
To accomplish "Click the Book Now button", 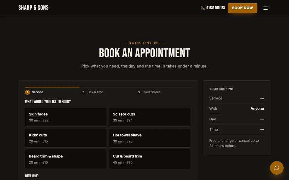I will click(242, 8).
